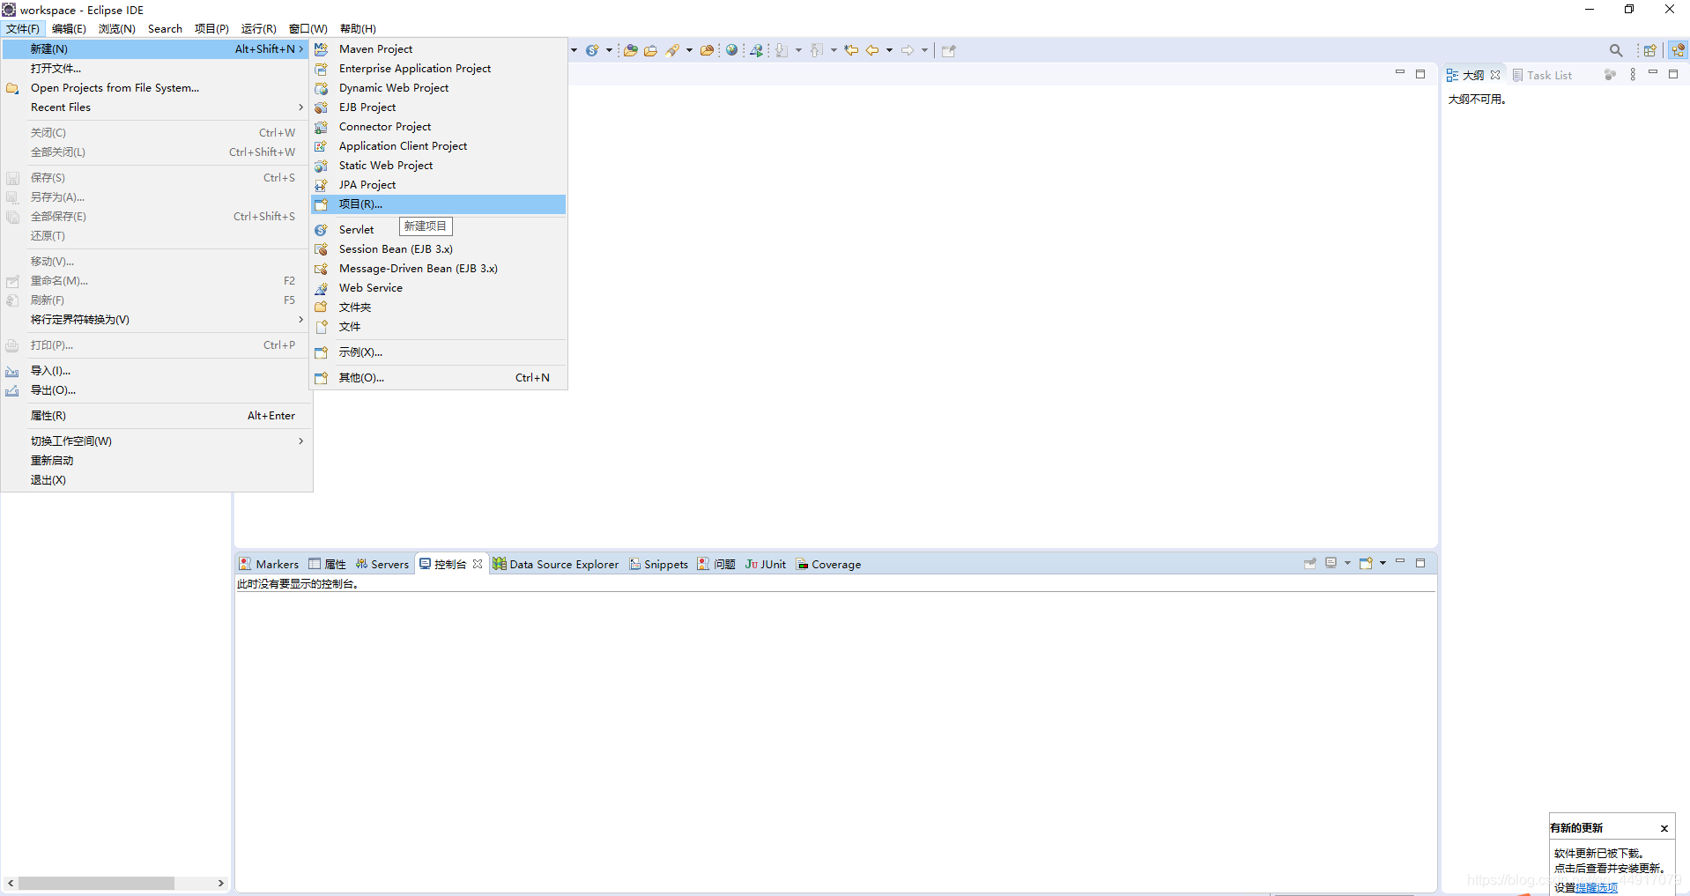The image size is (1690, 896).
Task: Open dropdown beside Previous Annotation icon
Action: [834, 50]
